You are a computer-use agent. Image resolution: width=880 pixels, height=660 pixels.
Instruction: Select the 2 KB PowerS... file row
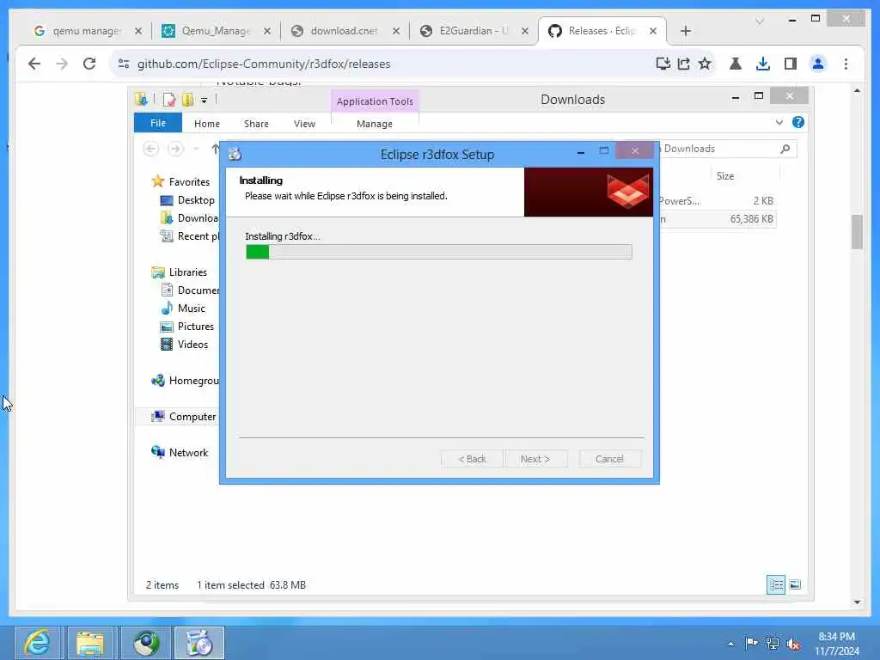tap(718, 200)
